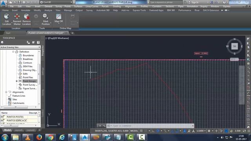Click the Edit Location globe icon
This screenshot has height=141, width=251.
(x=7, y=16)
